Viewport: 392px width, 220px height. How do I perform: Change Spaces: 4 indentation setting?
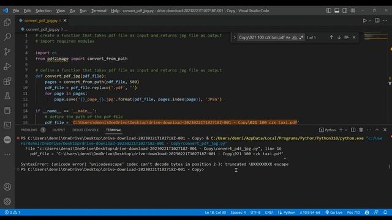click(238, 212)
